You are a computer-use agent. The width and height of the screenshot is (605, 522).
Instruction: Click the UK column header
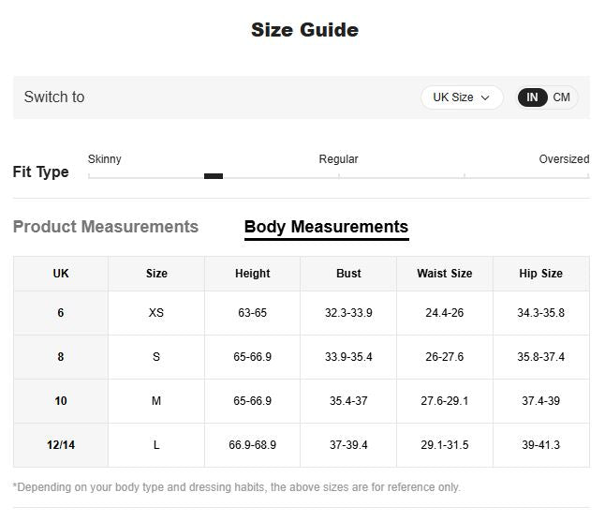(x=61, y=274)
